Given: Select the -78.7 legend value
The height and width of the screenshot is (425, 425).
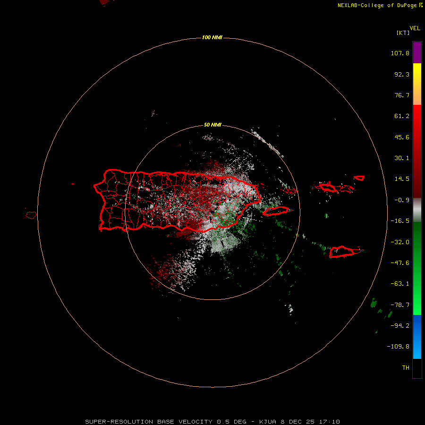Looking at the screenshot, I should click(400, 305).
